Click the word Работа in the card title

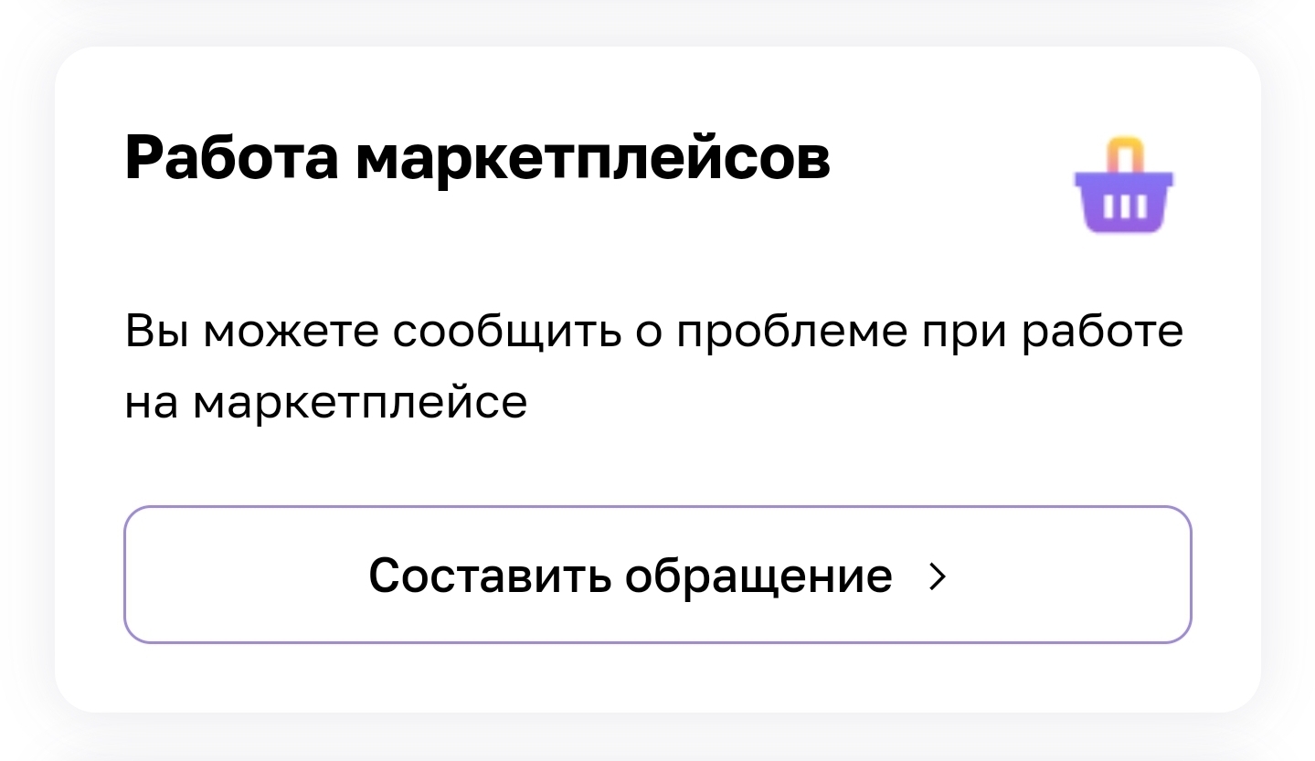[231, 159]
